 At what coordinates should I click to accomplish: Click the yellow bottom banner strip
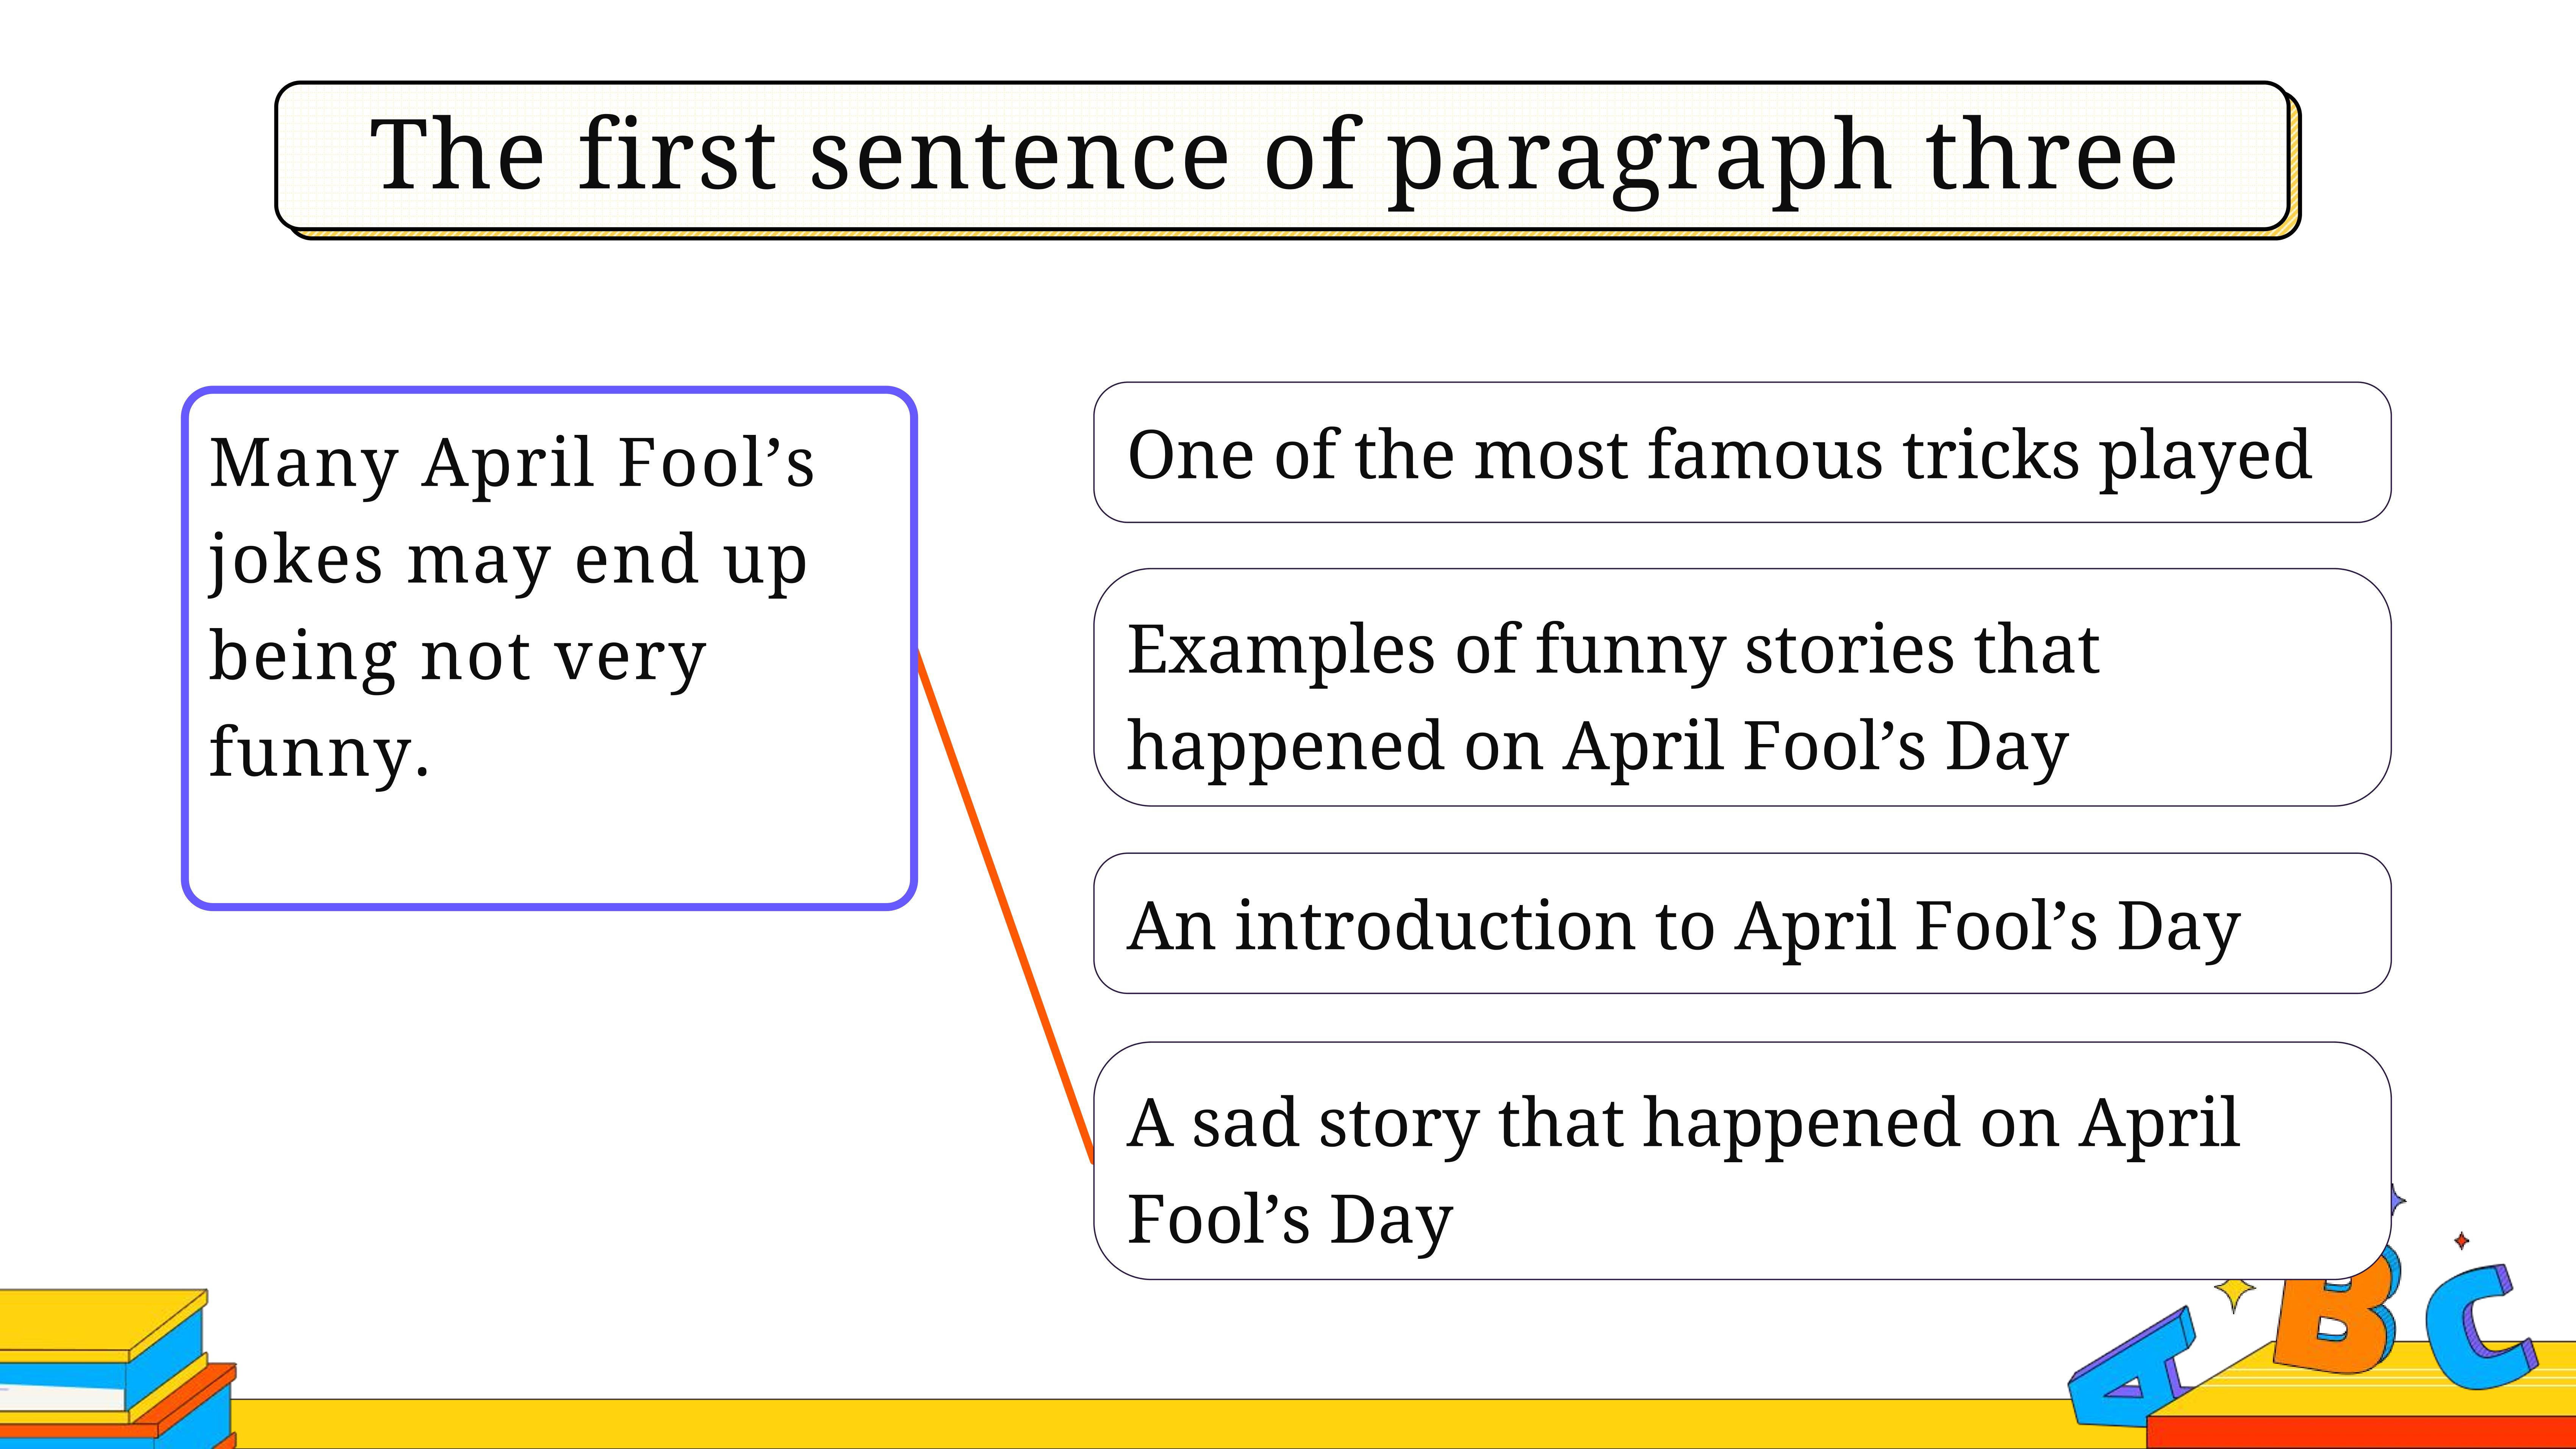(1150, 1424)
